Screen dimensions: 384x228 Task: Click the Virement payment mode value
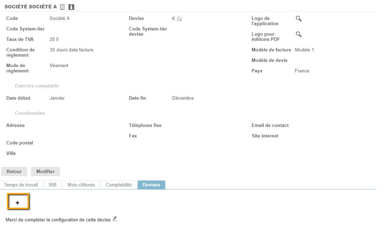pyautogui.click(x=59, y=66)
